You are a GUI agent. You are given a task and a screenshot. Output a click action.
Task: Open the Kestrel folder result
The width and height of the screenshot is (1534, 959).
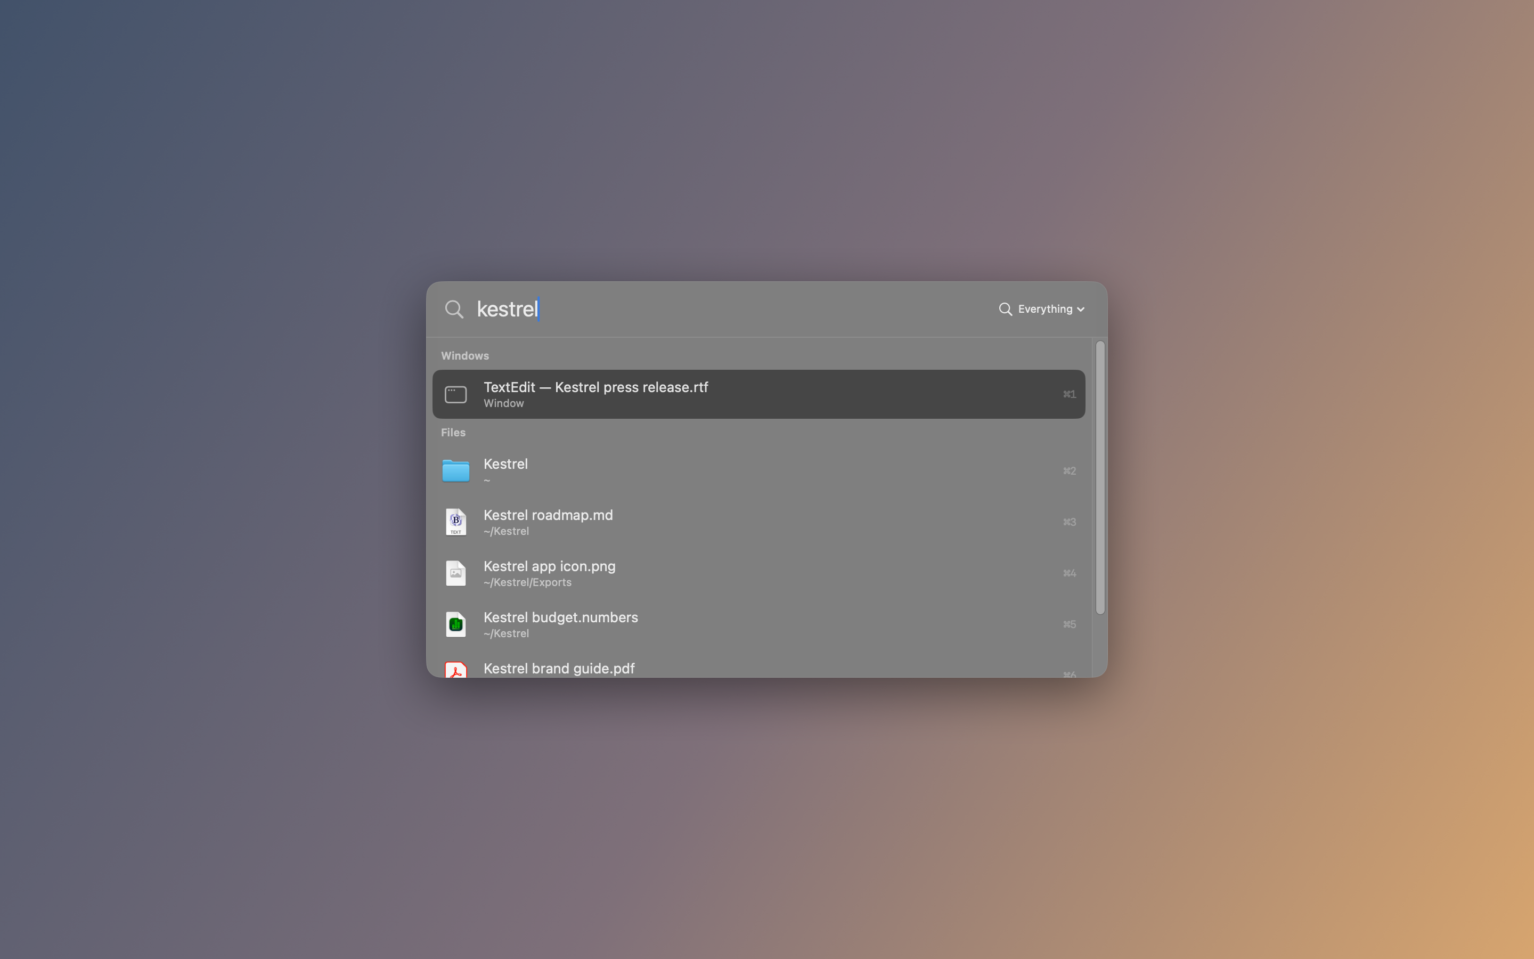pos(758,470)
